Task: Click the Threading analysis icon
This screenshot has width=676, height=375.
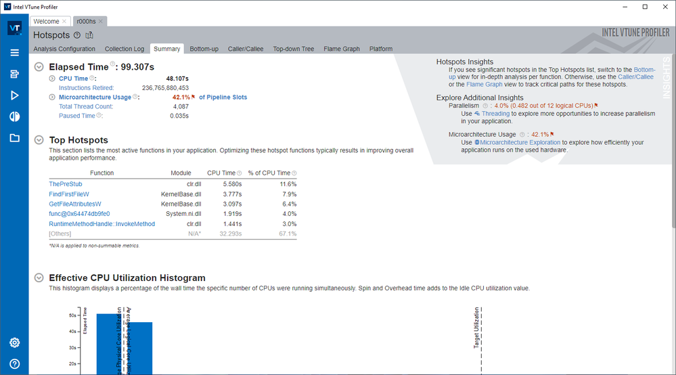Action: point(477,113)
